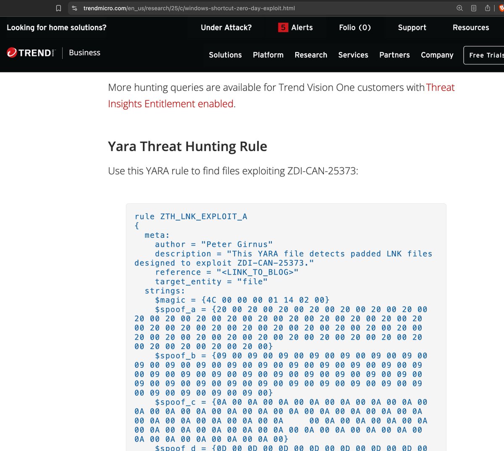Open the Solutions navigation menu
Screen dimensions: 504x451
pos(225,55)
